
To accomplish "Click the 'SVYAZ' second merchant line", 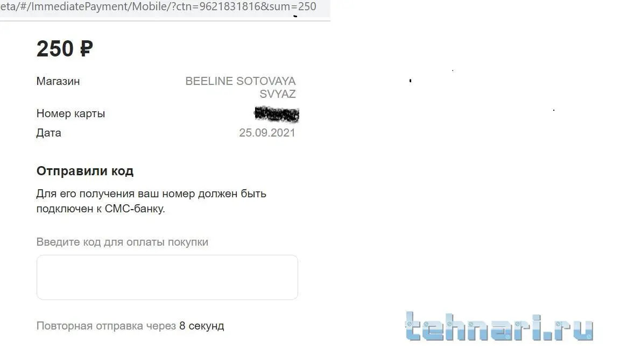I will point(278,94).
